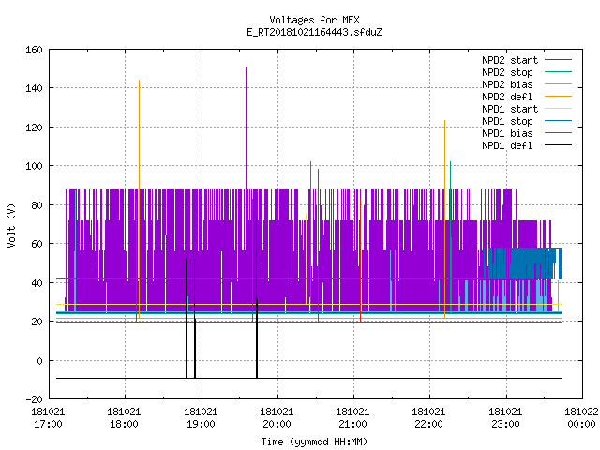Select the NPD1 stop legend entry
The image size is (600, 450).
click(507, 121)
